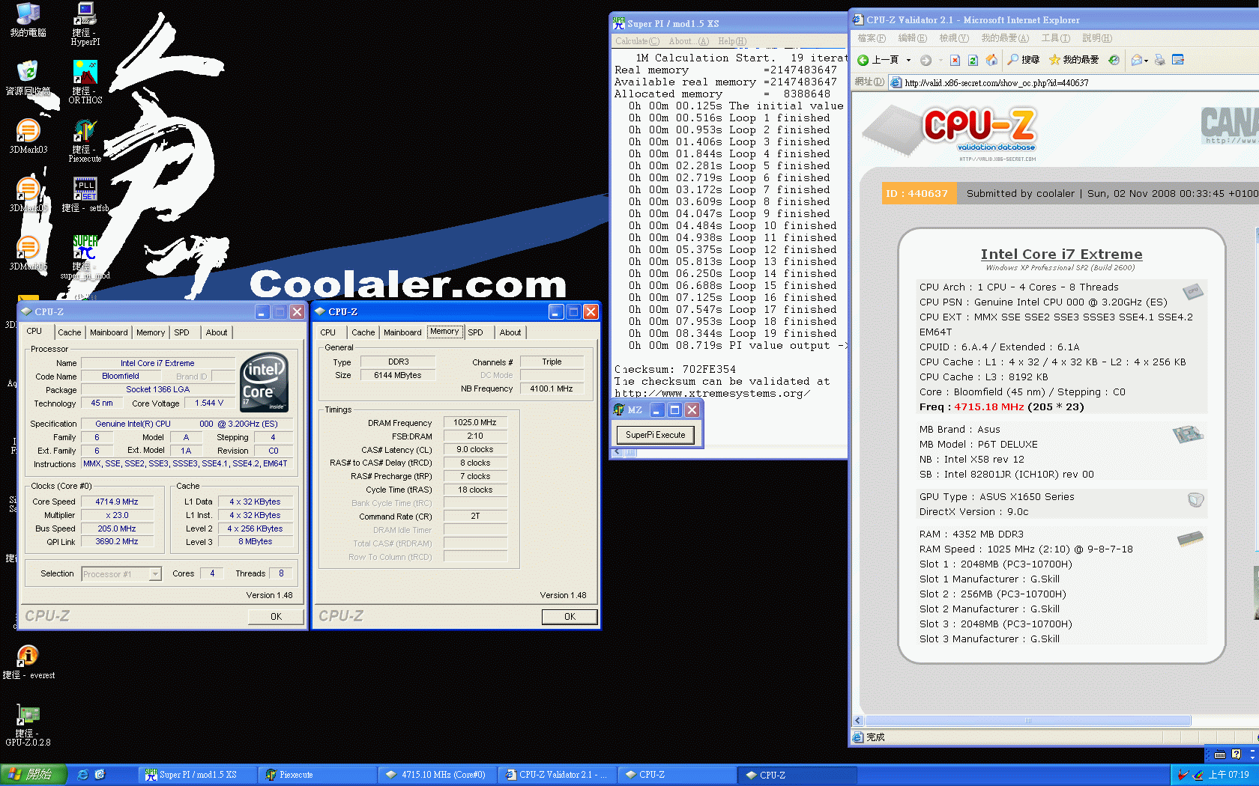The height and width of the screenshot is (786, 1259).
Task: Click the IE Refresh icon
Action: click(973, 60)
